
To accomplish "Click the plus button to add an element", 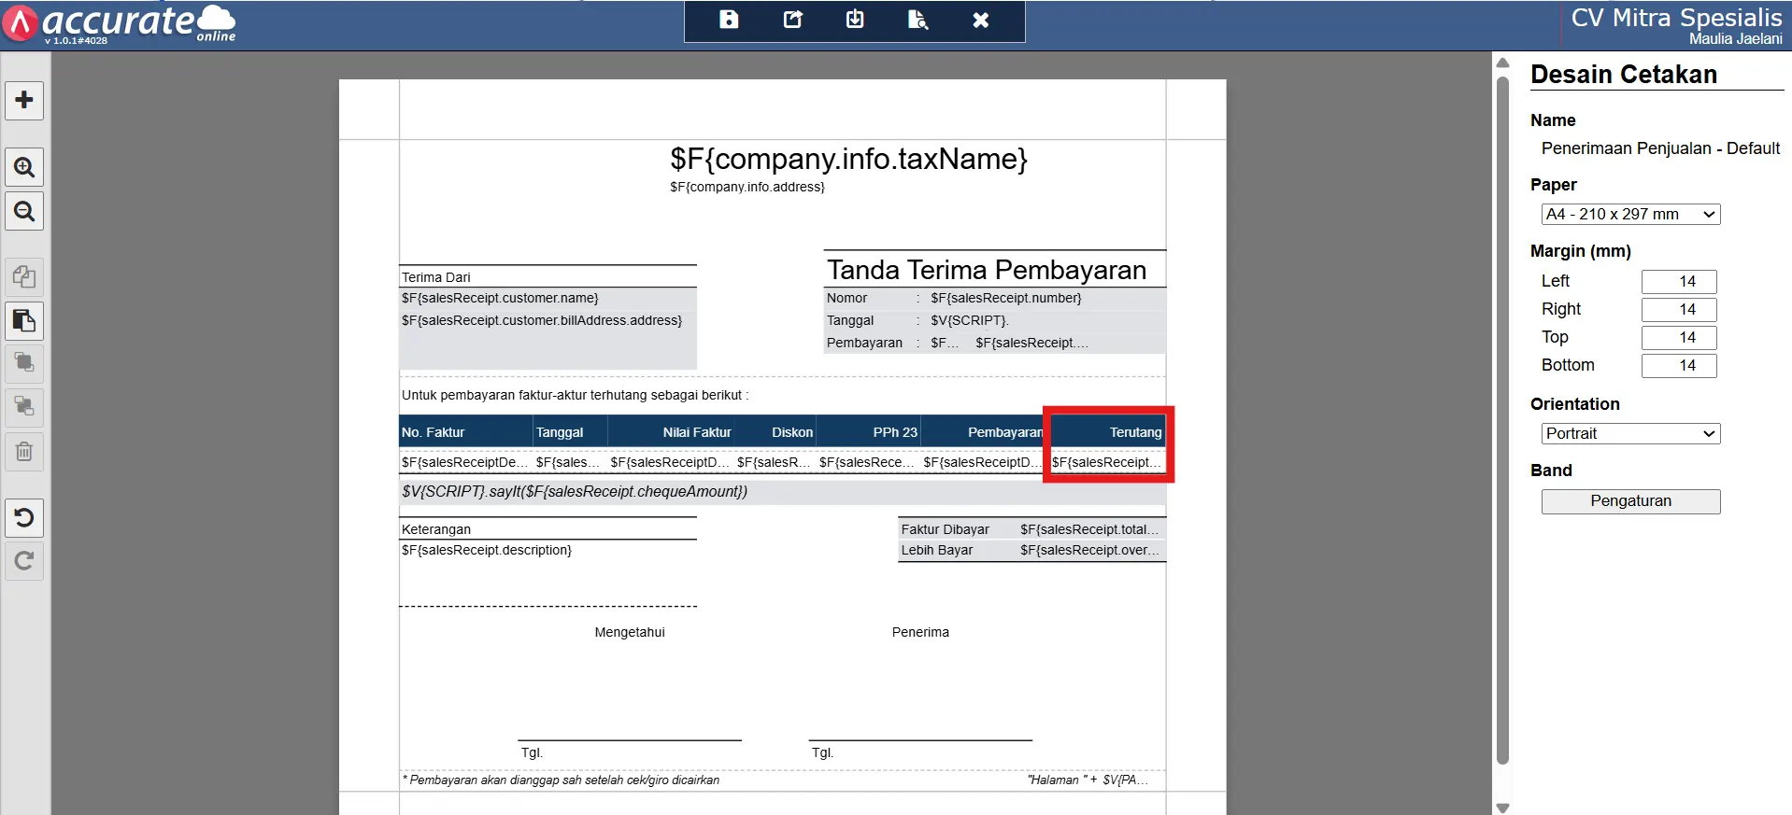I will 24,100.
